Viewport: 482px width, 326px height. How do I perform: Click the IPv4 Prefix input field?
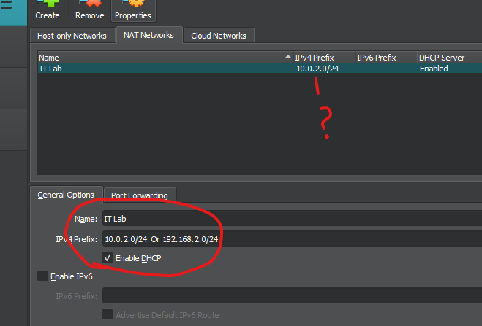pos(291,238)
